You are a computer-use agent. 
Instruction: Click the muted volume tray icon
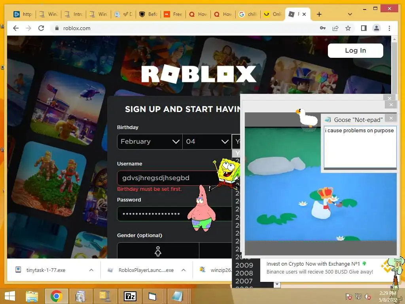pyautogui.click(x=368, y=296)
